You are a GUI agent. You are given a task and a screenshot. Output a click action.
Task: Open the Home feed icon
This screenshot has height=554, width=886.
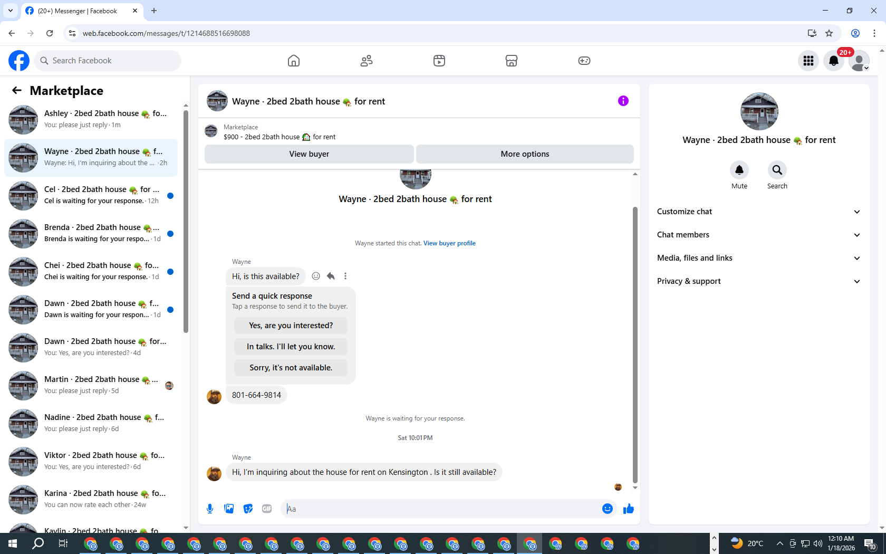point(294,61)
